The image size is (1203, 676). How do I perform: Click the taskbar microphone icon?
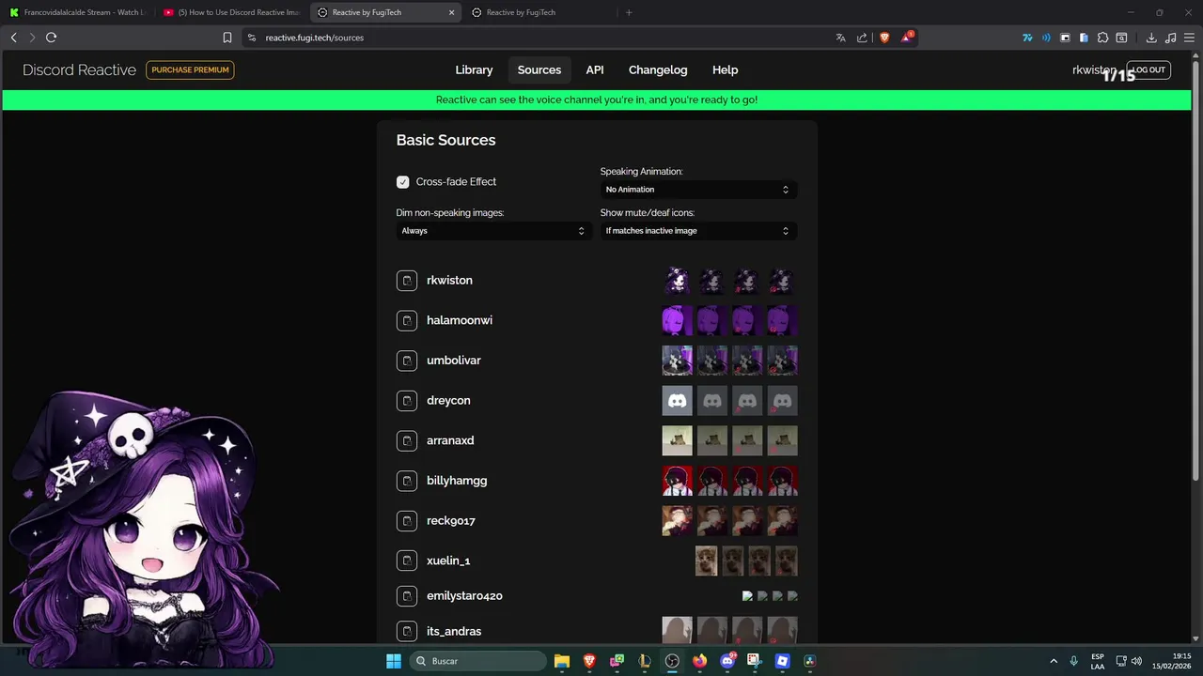[1074, 661]
